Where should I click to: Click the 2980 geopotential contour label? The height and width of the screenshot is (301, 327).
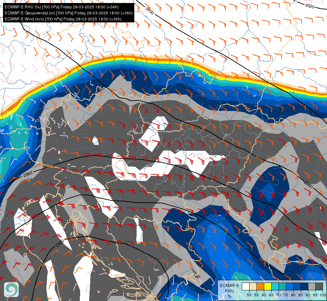[x=308, y=184]
